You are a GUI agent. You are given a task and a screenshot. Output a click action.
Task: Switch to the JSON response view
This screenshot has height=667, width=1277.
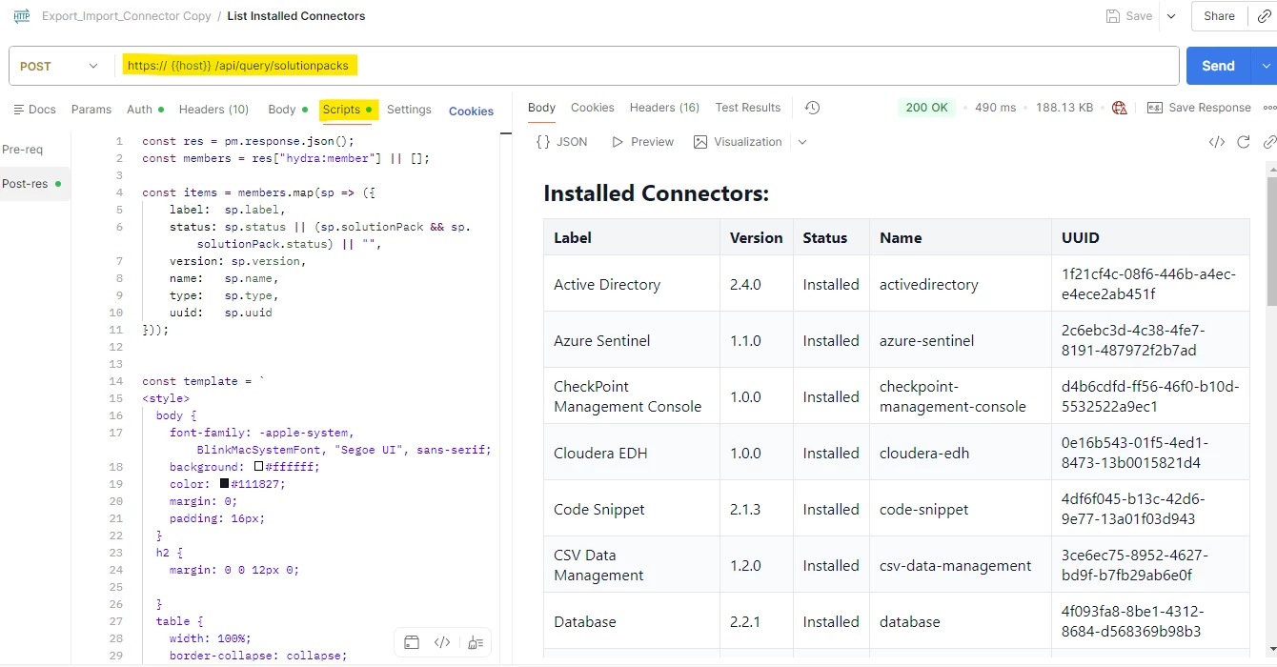tap(561, 142)
